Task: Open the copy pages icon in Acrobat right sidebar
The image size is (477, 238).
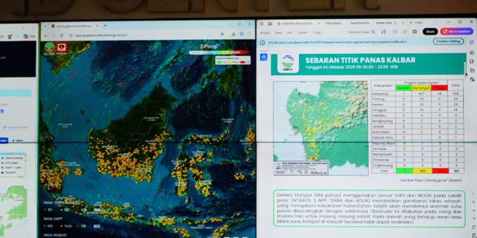Action: pos(472,70)
